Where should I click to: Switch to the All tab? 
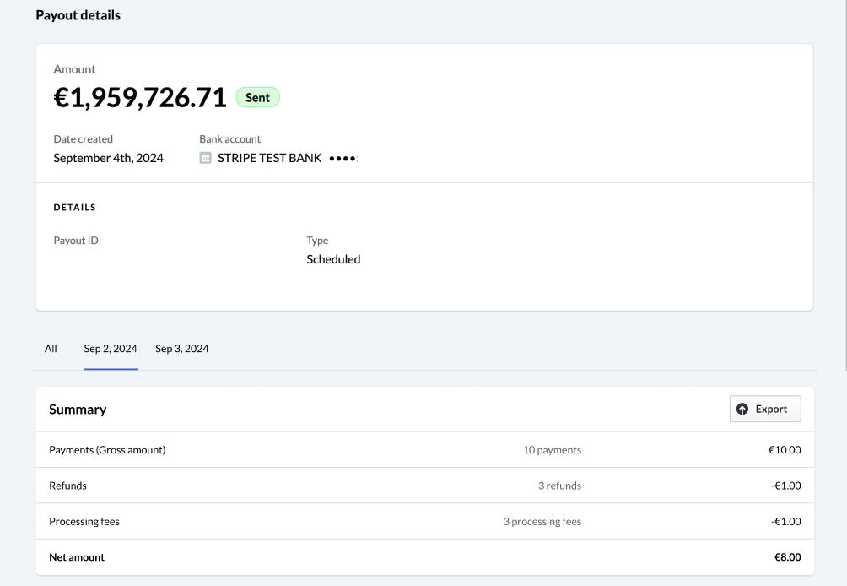(51, 349)
